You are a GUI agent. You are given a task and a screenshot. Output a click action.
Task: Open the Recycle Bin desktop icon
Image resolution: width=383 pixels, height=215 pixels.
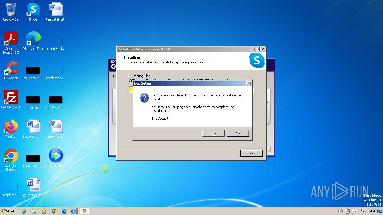pos(11,12)
